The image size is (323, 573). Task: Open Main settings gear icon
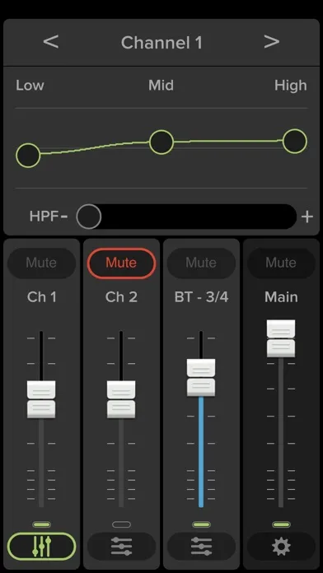coord(281,547)
